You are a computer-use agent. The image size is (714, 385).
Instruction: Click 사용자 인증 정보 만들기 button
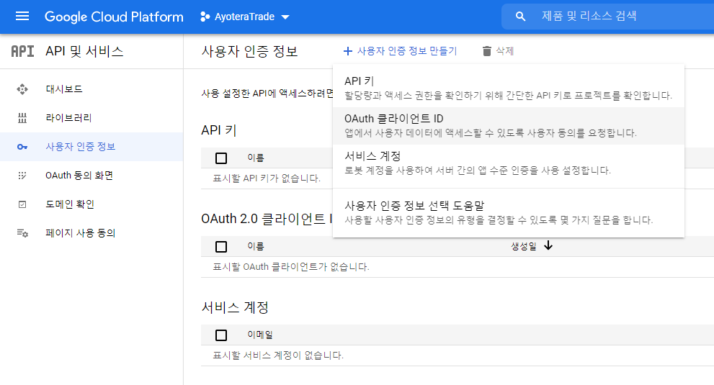point(401,51)
